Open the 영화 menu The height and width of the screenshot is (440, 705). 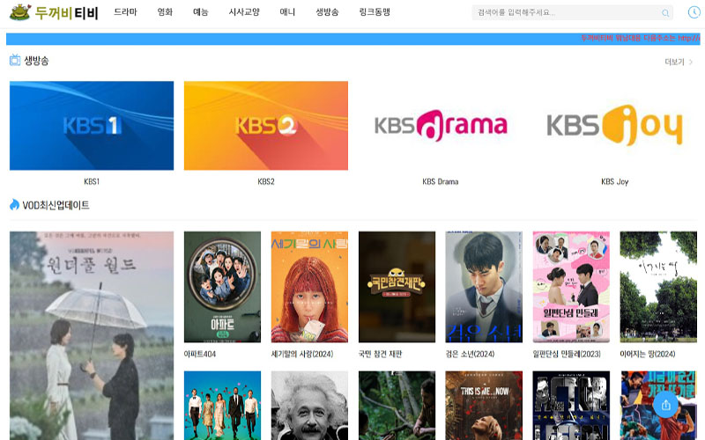point(165,12)
